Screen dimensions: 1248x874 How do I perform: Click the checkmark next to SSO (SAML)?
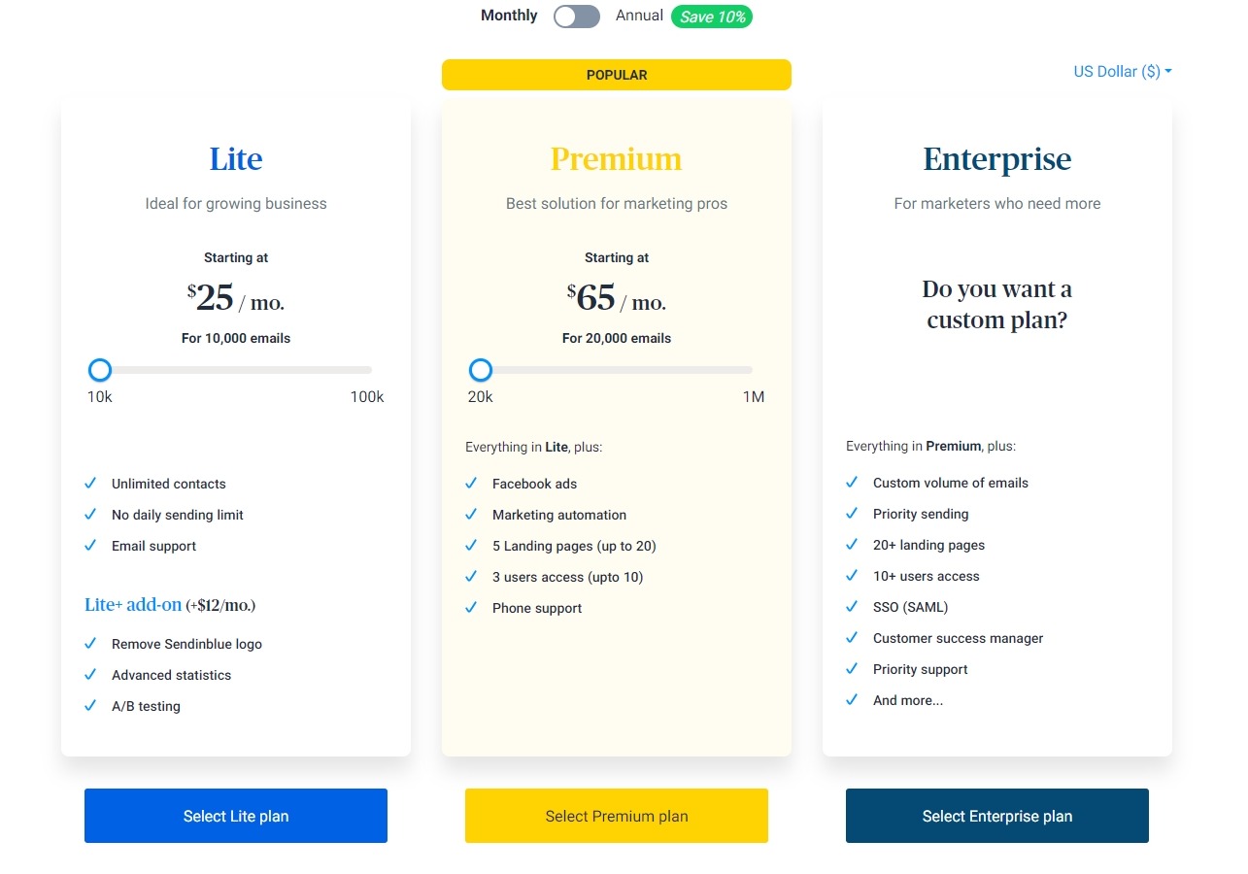tap(852, 606)
